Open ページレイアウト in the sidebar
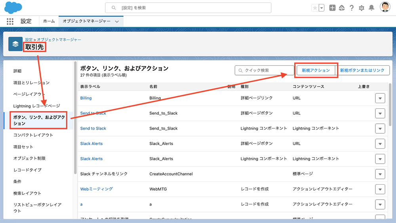This screenshot has width=396, height=223. 29,94
